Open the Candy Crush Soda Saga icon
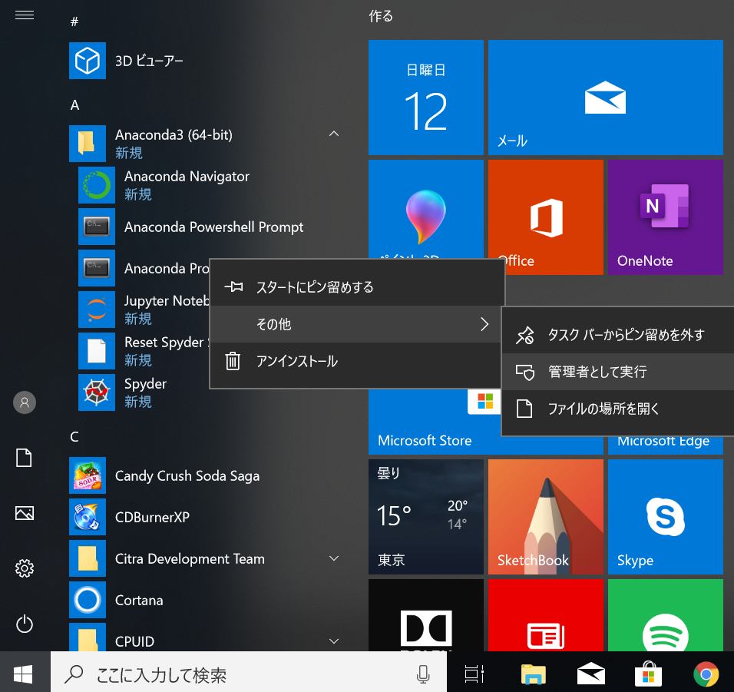 [87, 475]
